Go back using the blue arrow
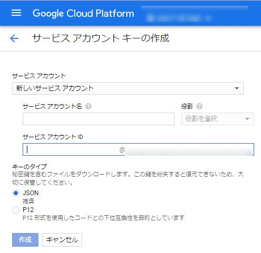Viewport: 261px width, 253px height. [x=14, y=38]
